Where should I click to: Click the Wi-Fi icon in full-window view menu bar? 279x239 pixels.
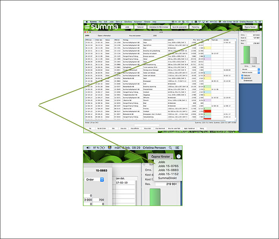coord(199,22)
